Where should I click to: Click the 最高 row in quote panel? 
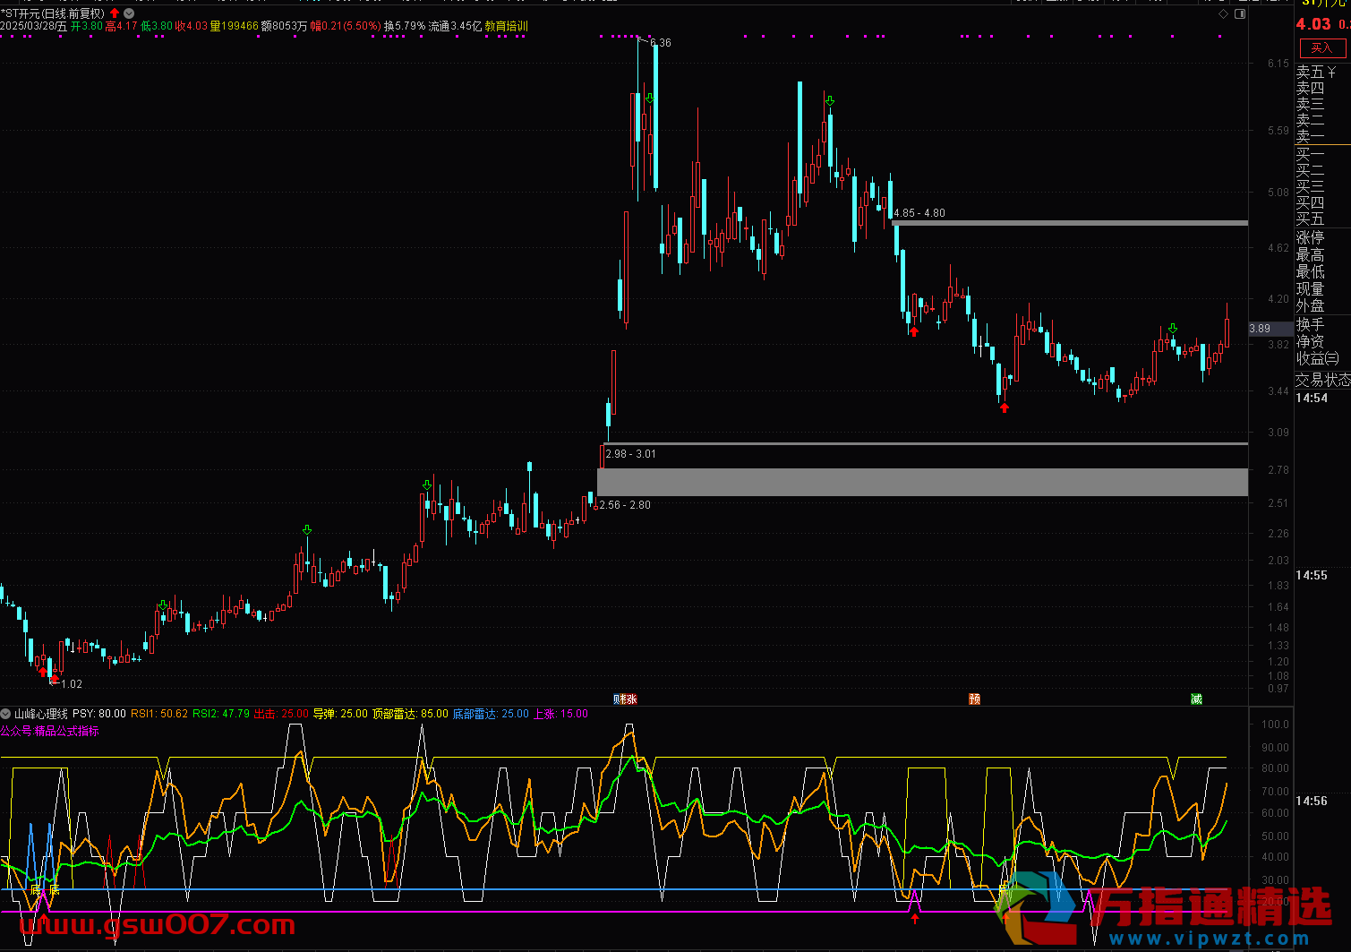1310,255
